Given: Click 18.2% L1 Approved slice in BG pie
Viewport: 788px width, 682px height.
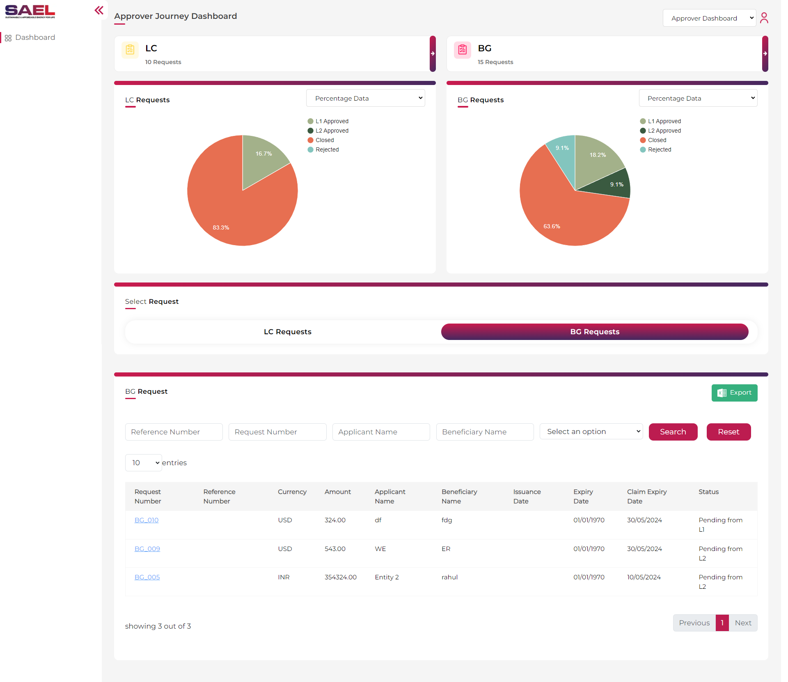Looking at the screenshot, I should pyautogui.click(x=595, y=158).
